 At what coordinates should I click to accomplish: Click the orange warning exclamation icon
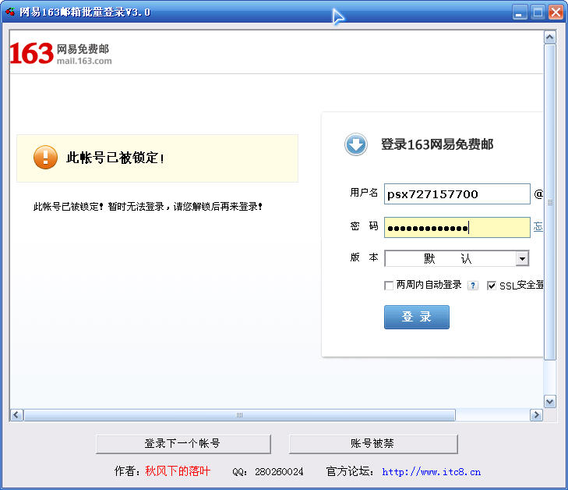[45, 158]
